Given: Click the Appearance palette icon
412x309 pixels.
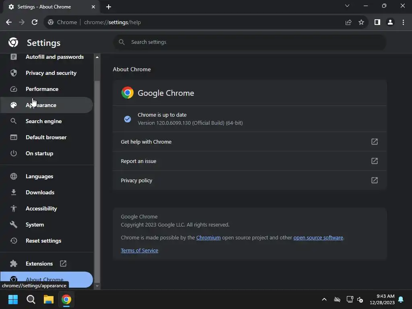Looking at the screenshot, I should pyautogui.click(x=14, y=105).
